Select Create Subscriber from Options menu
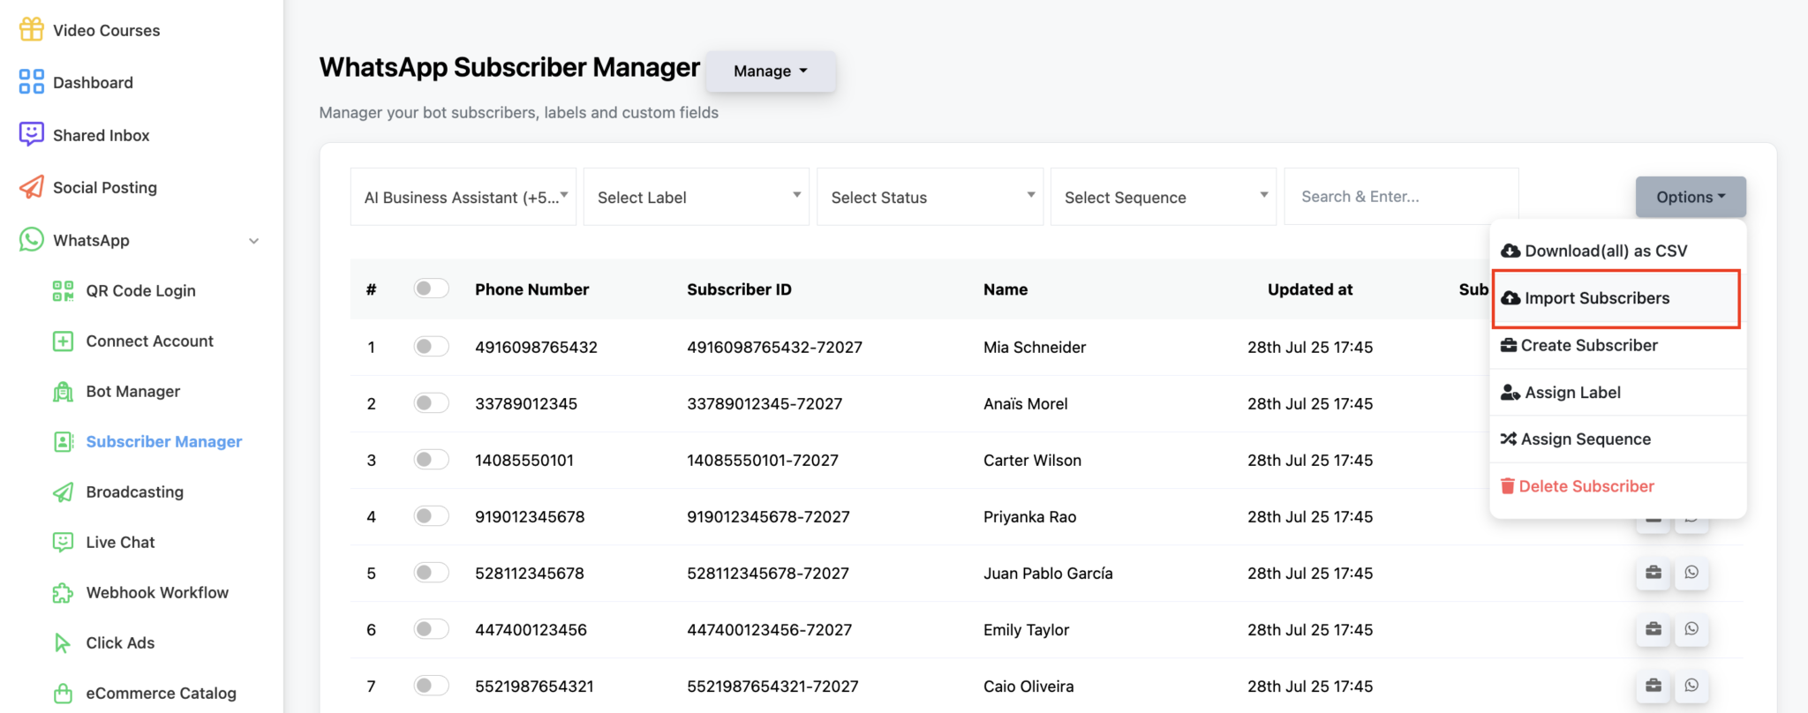The height and width of the screenshot is (713, 1808). coord(1617,345)
